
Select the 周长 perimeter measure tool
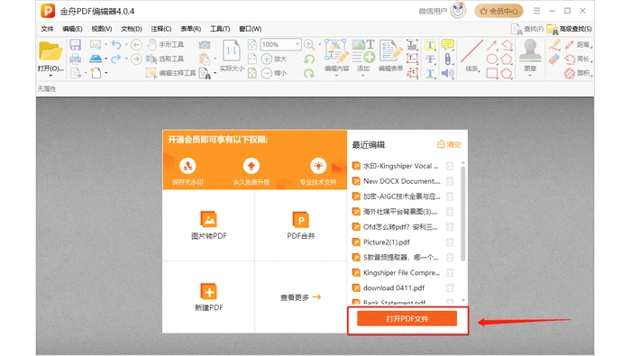578,59
